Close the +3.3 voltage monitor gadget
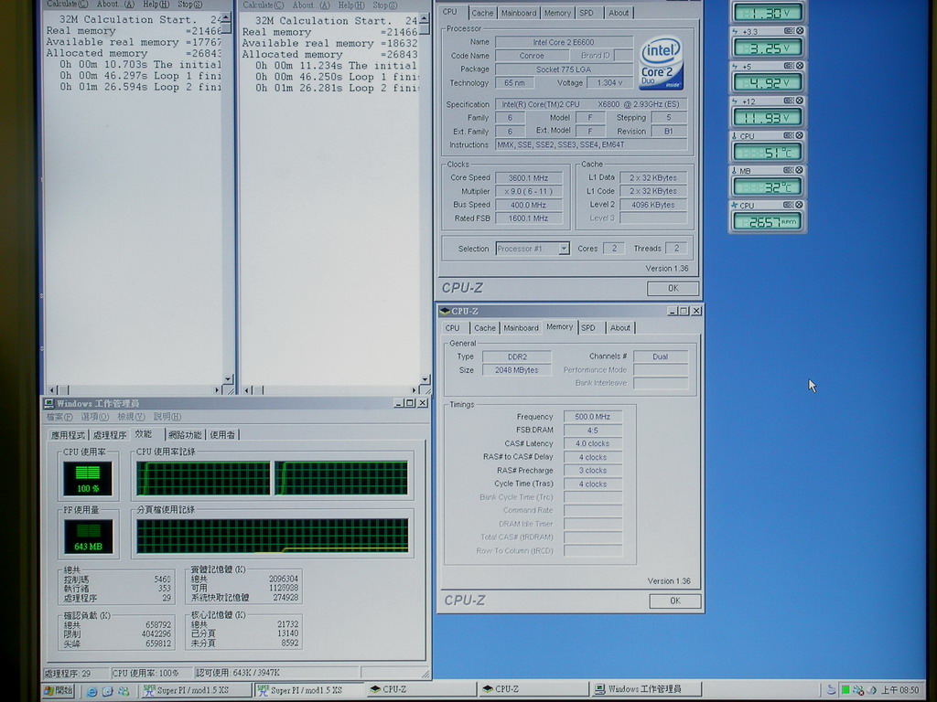 (800, 30)
